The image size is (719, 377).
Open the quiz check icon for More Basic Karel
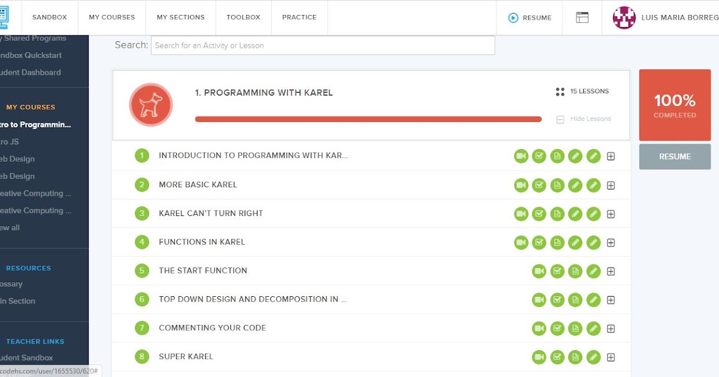point(539,185)
